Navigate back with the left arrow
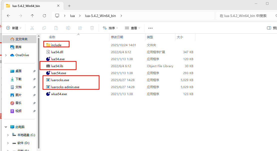The image size is (277, 151). click(x=8, y=16)
